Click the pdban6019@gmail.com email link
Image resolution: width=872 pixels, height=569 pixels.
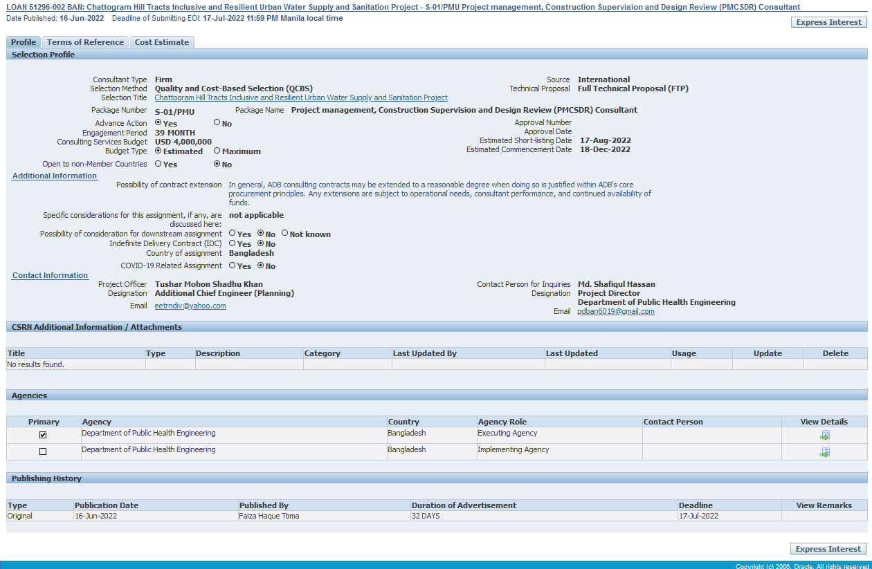[x=615, y=312]
